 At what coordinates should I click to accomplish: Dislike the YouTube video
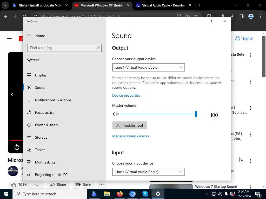coord(37,184)
